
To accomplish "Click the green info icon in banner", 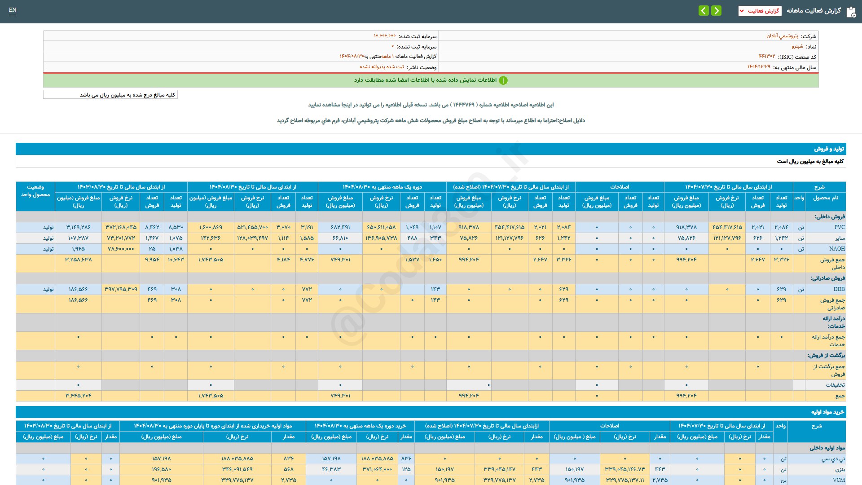I will tap(503, 80).
